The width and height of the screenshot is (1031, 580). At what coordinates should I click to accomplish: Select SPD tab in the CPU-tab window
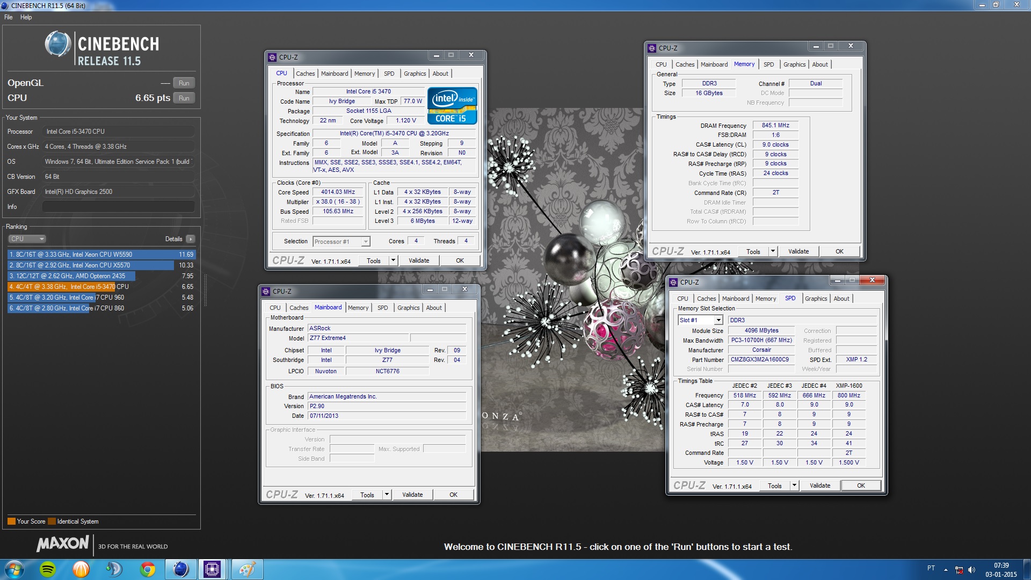[x=389, y=74]
